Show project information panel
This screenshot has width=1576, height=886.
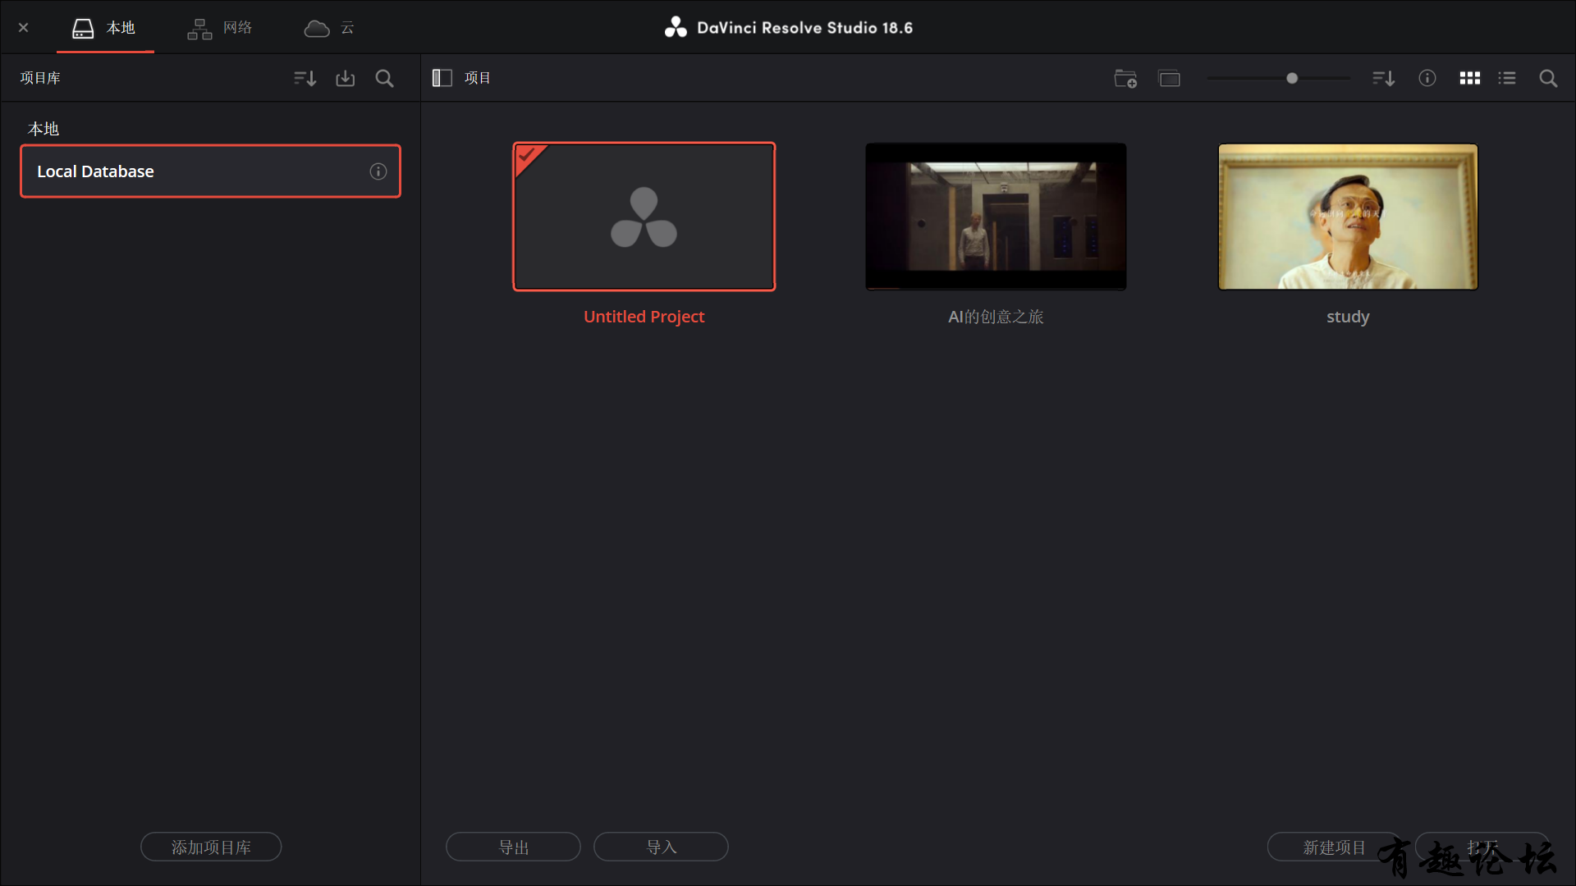1427,78
